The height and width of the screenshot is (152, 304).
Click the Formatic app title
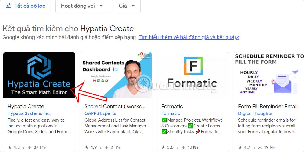point(172,106)
